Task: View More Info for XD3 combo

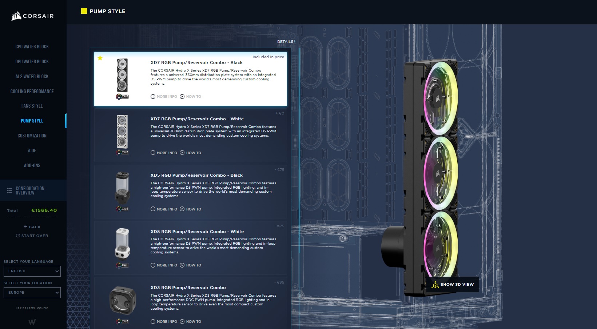Action: pyautogui.click(x=164, y=322)
